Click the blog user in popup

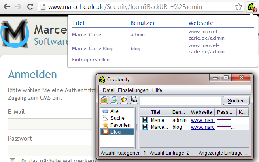(135, 49)
